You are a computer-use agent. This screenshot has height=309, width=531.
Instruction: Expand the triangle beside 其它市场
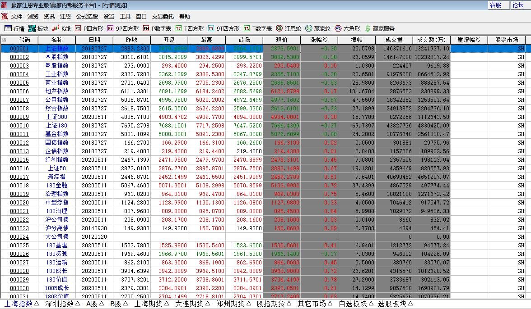point(330,304)
